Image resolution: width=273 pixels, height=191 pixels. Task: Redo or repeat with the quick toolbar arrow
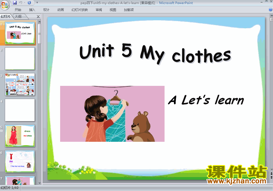click(x=29, y=3)
